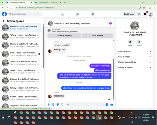Screen dimensions: 157x125
Task: Open the Facebook menu grid icon
Action: pos(139,14)
